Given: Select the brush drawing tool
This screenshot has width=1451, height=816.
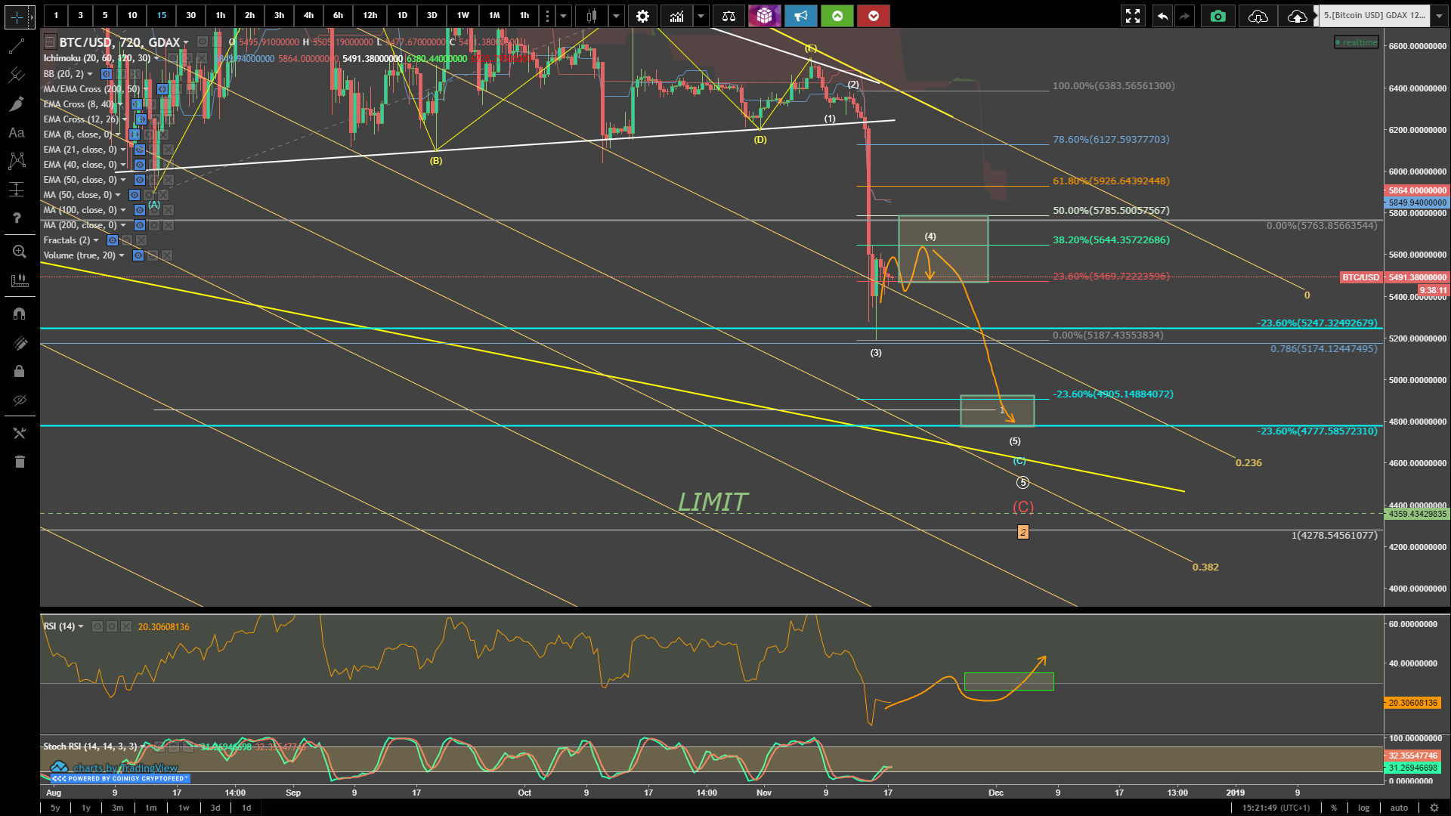Looking at the screenshot, I should click(17, 104).
